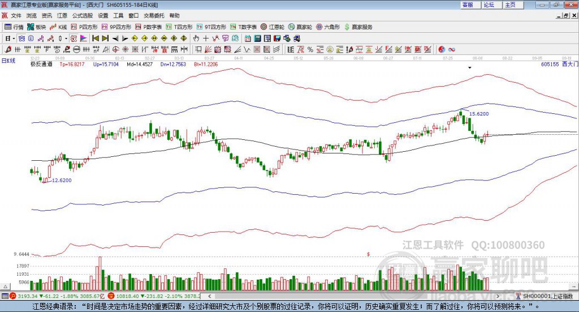Jump to first record arrow icon
This screenshot has height=312, width=579.
96,39
